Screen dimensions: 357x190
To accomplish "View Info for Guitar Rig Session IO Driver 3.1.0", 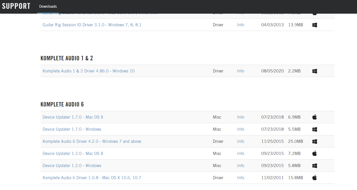I will pos(241,25).
